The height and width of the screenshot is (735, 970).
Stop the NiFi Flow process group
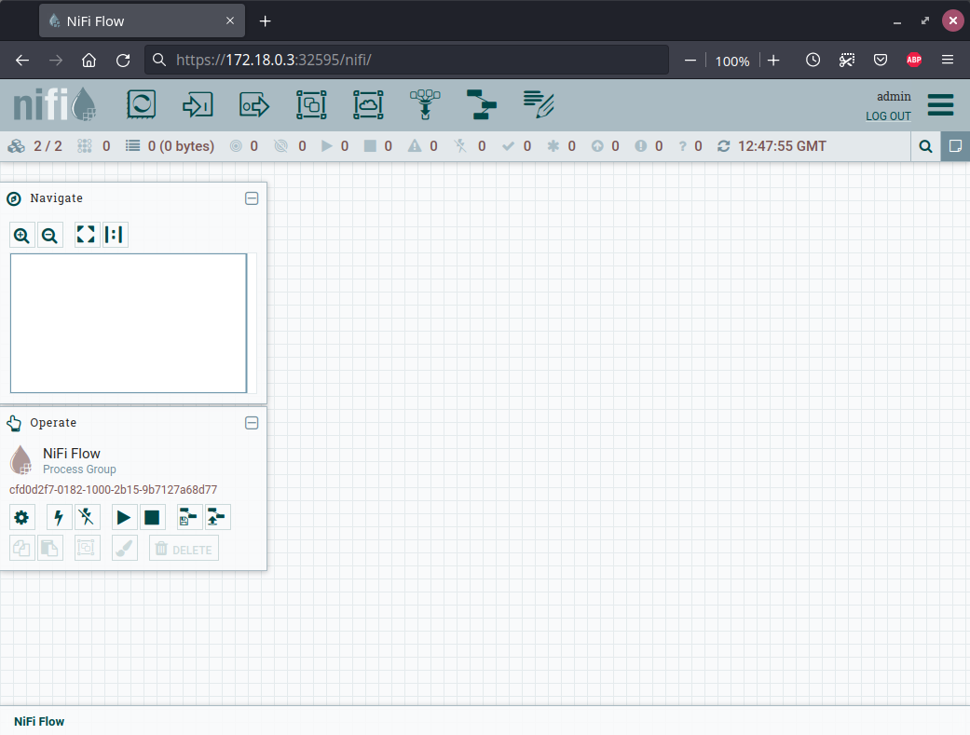[x=152, y=517]
